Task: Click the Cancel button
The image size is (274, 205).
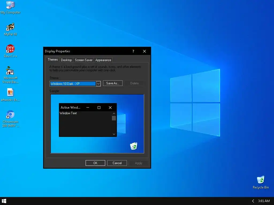Action: [117, 163]
